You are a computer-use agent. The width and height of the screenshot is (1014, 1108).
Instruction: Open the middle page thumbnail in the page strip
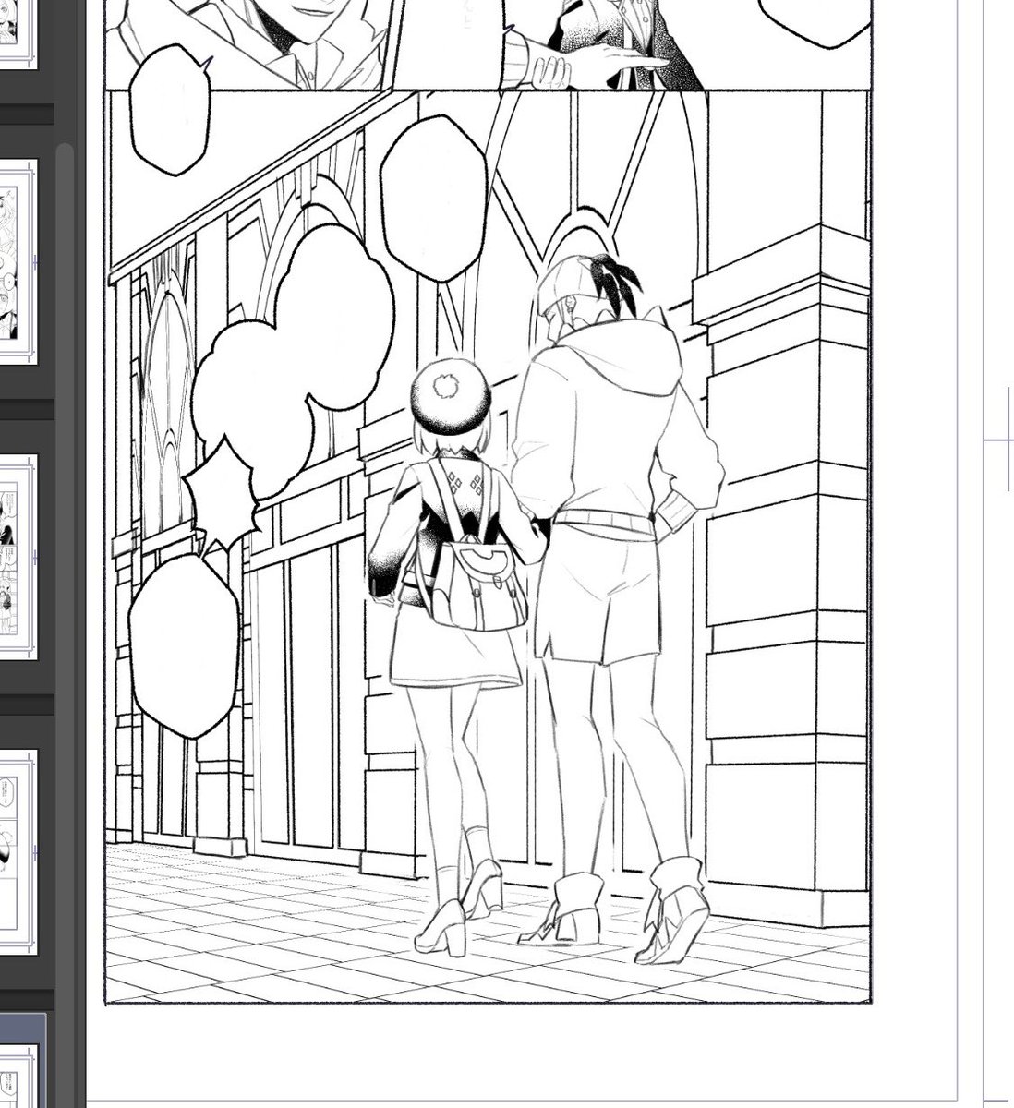coord(17,557)
